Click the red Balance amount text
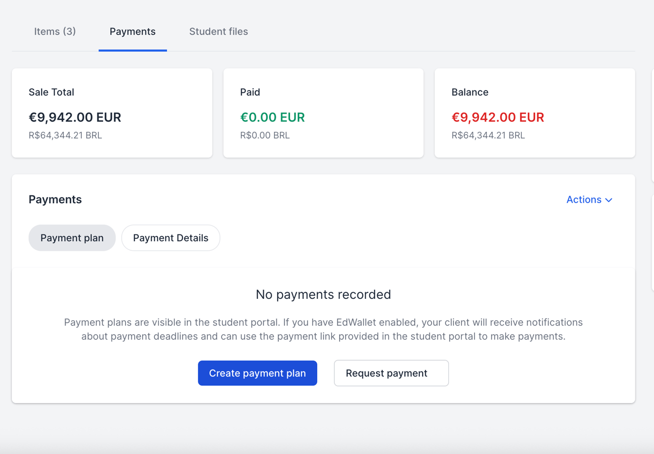The image size is (654, 454). tap(498, 117)
